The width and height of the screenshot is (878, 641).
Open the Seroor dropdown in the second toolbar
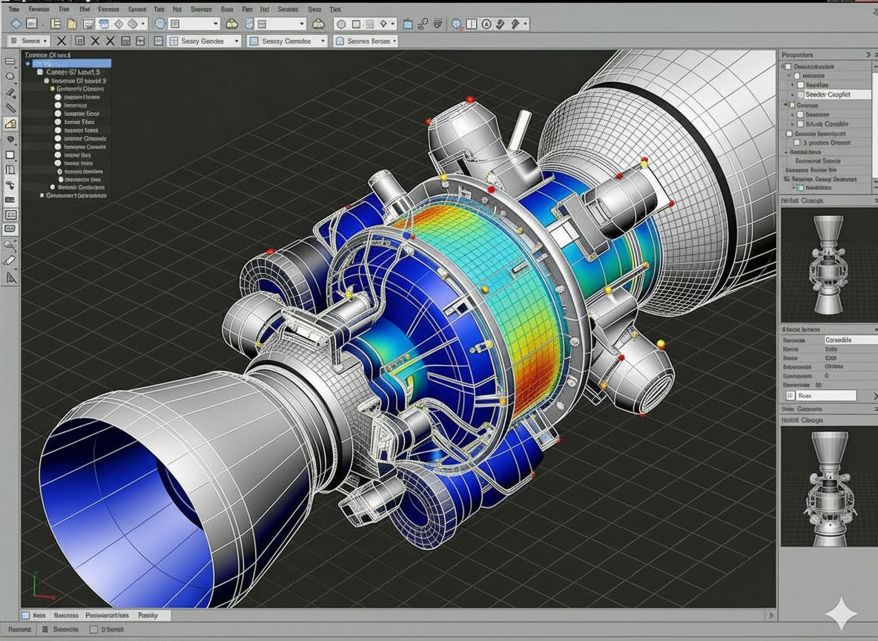(x=30, y=41)
